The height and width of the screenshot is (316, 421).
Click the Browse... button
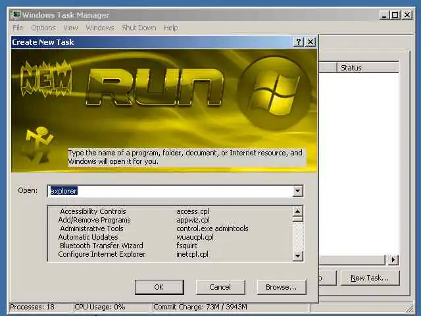(x=282, y=287)
